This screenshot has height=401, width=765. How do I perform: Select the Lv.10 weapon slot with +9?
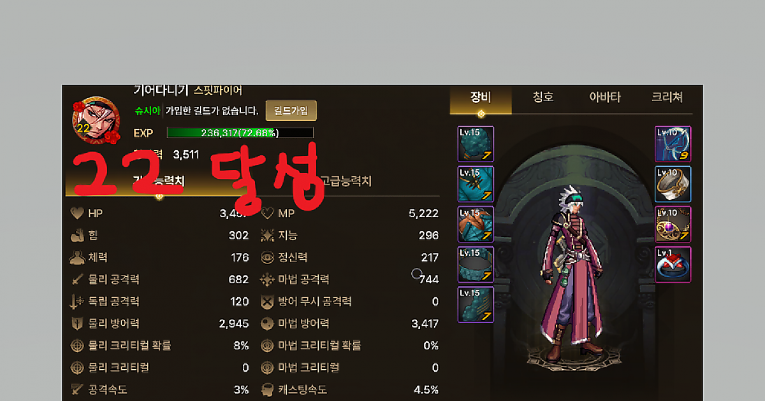pos(673,144)
